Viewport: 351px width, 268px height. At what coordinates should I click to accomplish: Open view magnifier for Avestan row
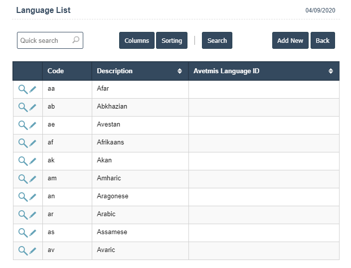(22, 125)
